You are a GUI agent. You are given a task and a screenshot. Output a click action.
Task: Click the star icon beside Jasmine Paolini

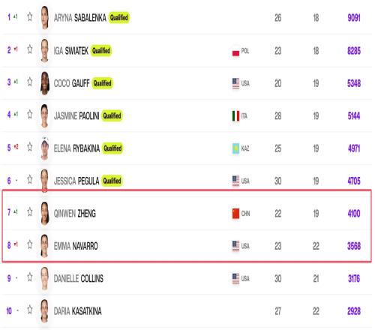pyautogui.click(x=30, y=114)
